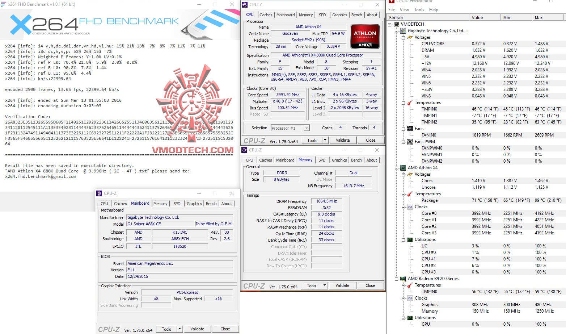Click Clocks icon under AMD Athlon X4
The width and height of the screenshot is (566, 334).
click(410, 207)
